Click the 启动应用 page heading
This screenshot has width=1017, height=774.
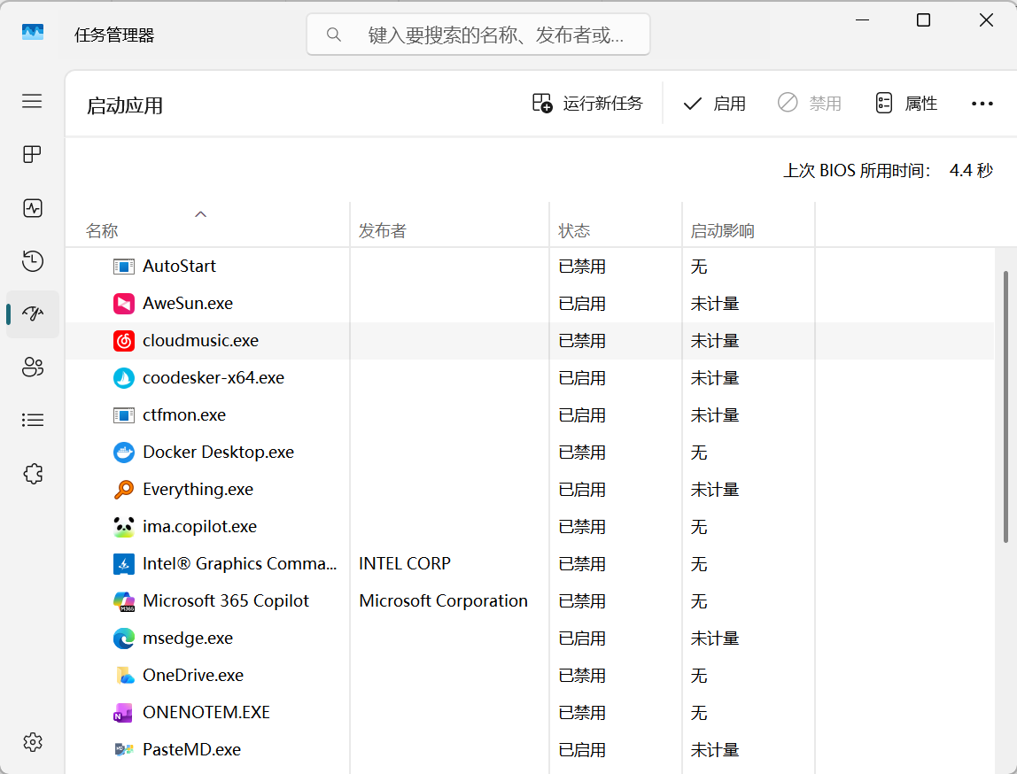(125, 105)
